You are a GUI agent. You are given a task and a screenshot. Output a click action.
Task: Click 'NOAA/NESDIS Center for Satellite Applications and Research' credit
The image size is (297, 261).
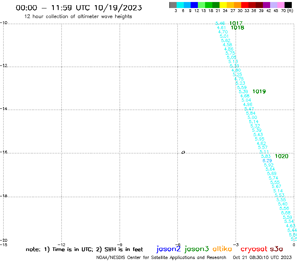161,258
